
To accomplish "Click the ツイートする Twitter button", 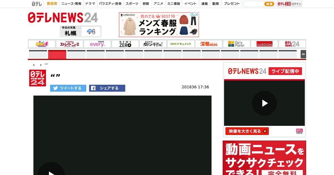I will click(x=68, y=88).
